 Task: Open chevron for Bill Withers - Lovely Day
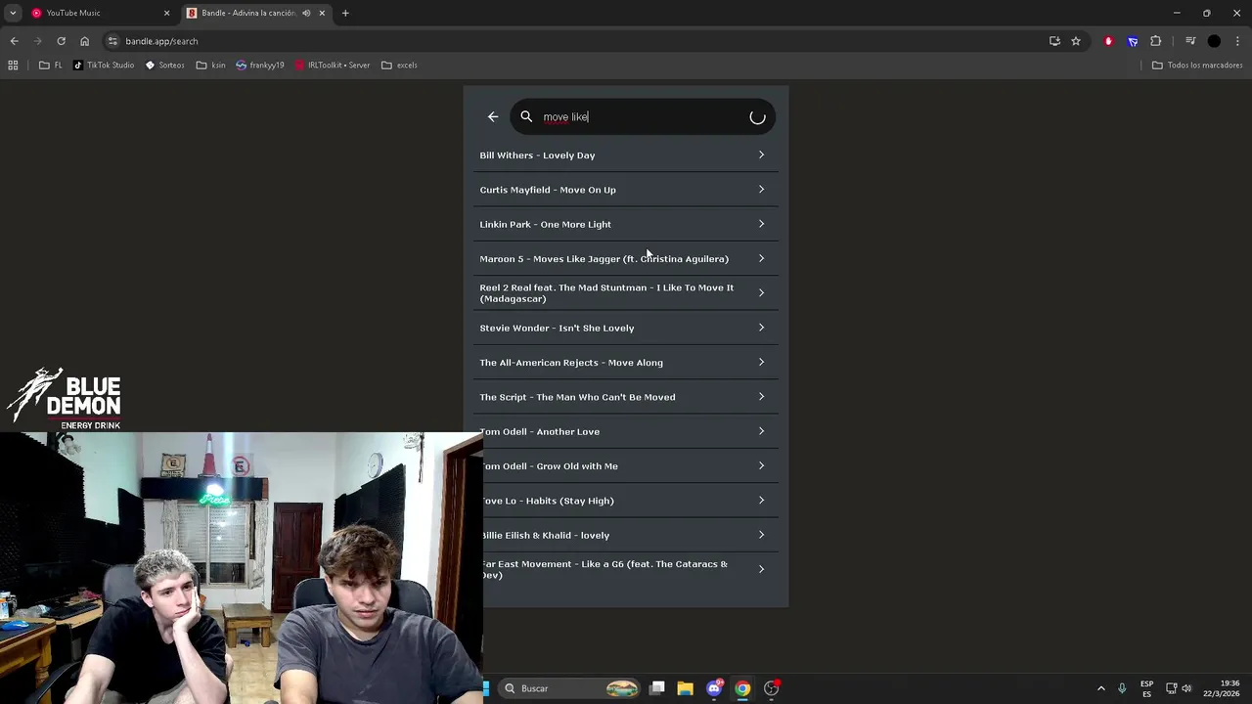tap(761, 155)
